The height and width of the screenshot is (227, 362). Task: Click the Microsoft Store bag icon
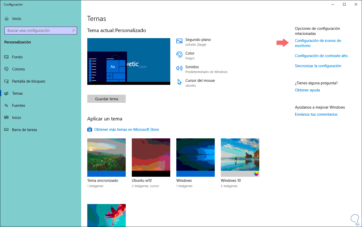point(90,130)
